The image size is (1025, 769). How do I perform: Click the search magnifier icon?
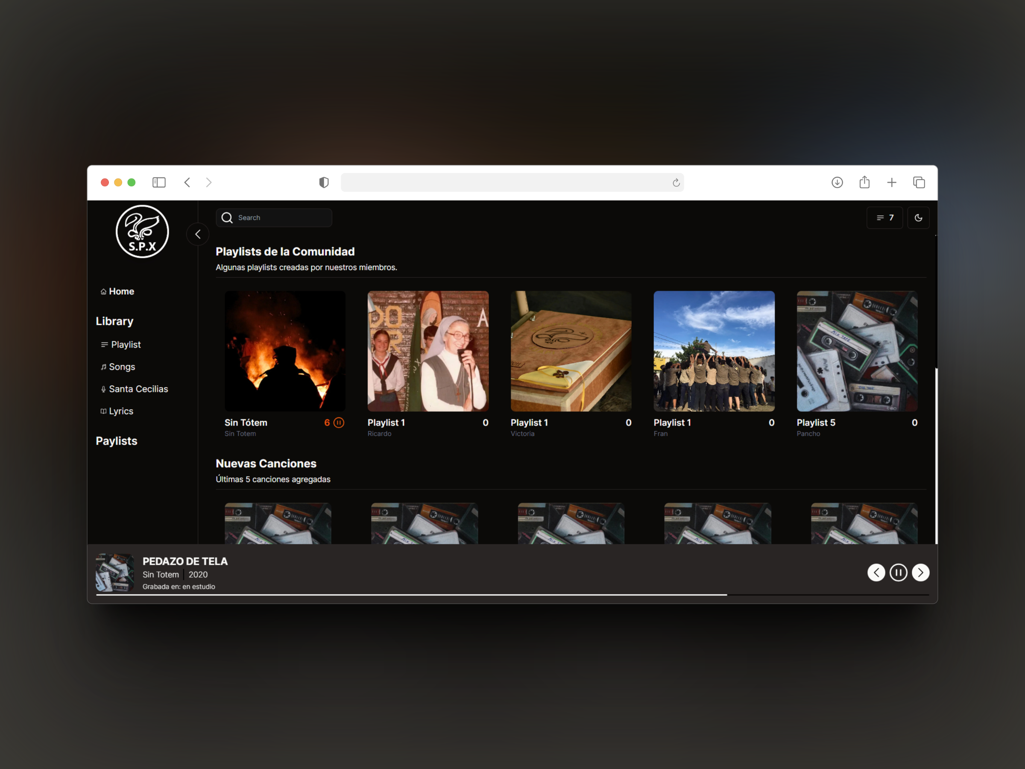(x=227, y=217)
